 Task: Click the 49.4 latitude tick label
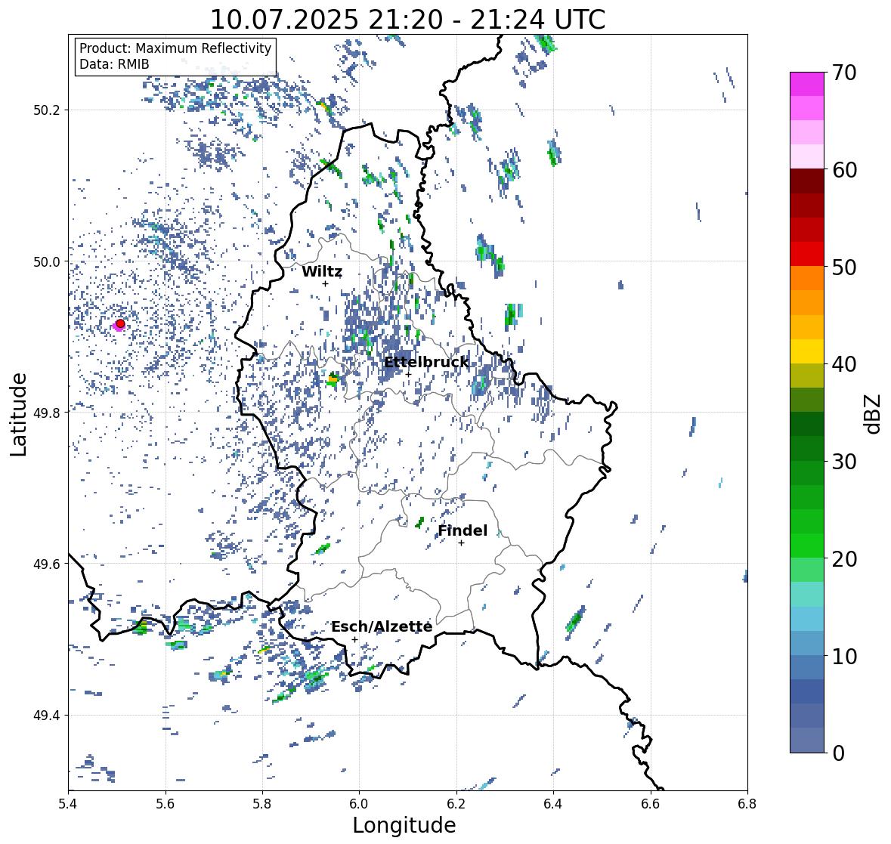tap(47, 715)
